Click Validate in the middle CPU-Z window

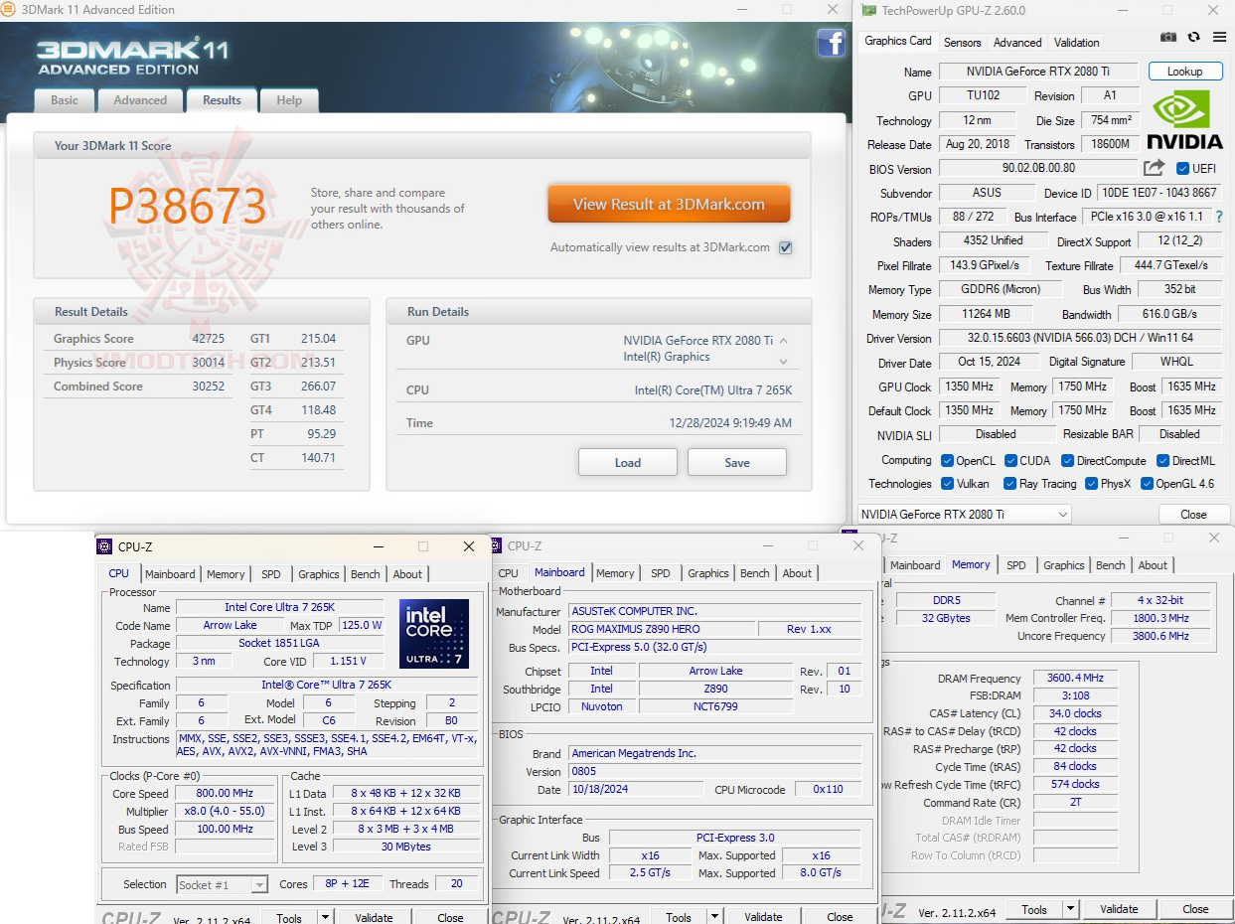tap(763, 917)
